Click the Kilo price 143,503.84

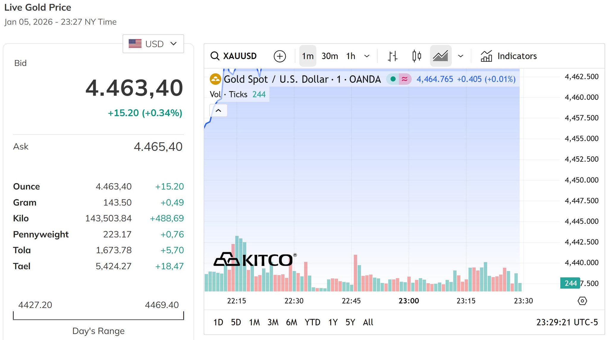tap(108, 218)
